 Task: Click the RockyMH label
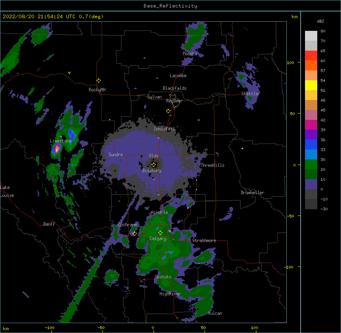tap(97, 90)
